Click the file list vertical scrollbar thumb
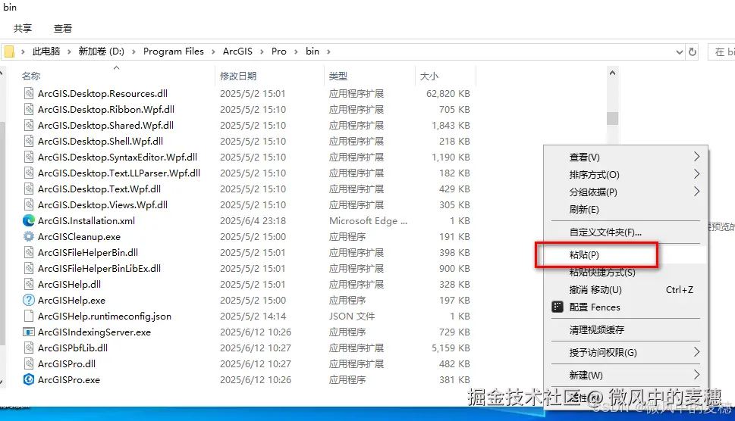 tap(612, 118)
